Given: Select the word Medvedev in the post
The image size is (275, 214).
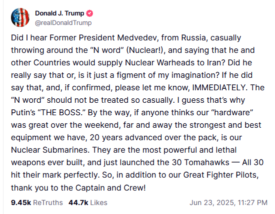Looking at the screenshot, I should coord(138,37).
